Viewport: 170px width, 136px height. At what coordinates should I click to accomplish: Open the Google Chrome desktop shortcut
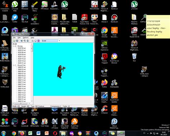104,32
